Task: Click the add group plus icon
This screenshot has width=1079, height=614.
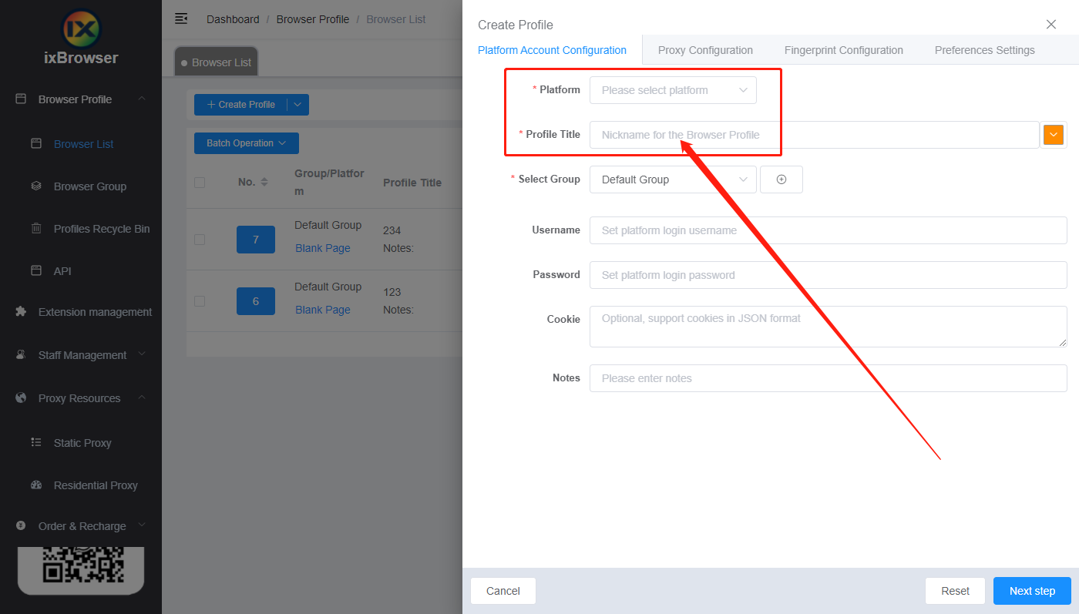Action: click(781, 180)
